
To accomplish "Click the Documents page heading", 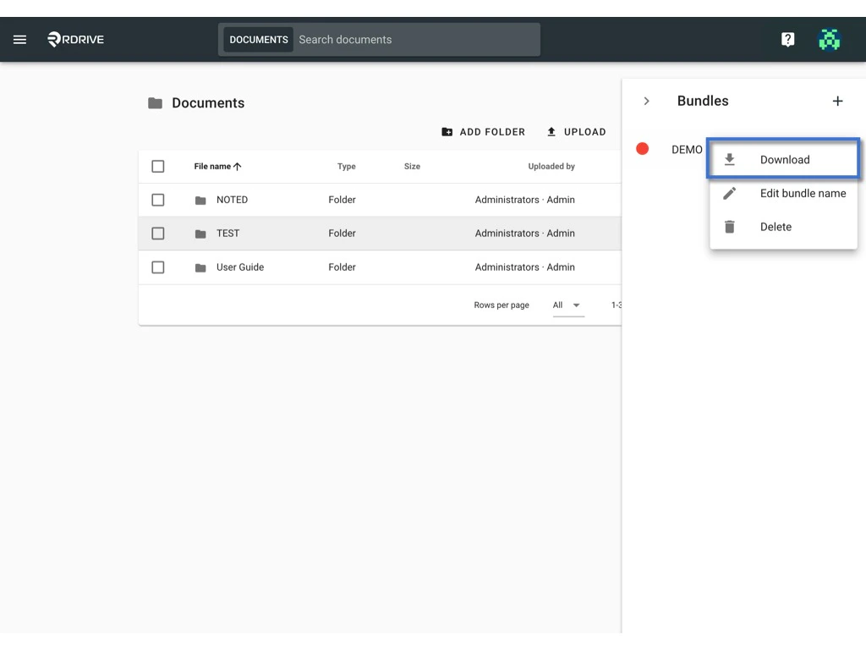I will pyautogui.click(x=208, y=102).
